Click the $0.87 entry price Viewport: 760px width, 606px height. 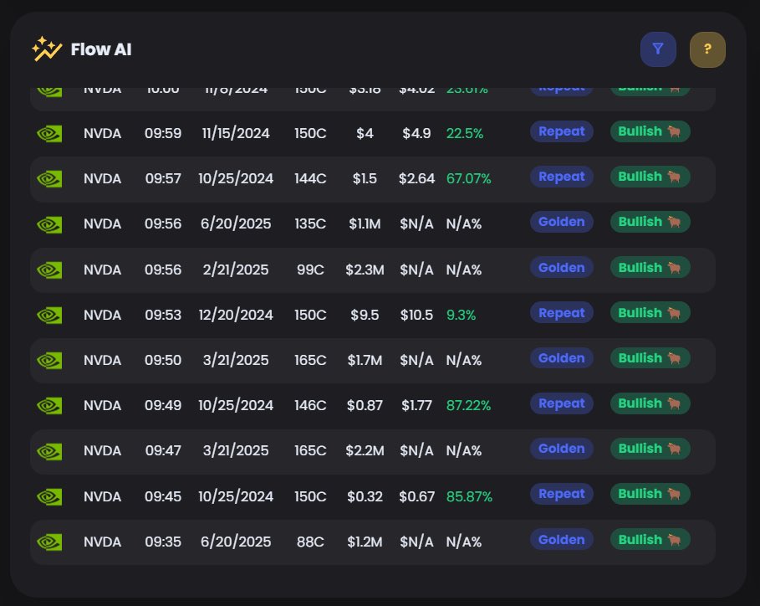365,405
